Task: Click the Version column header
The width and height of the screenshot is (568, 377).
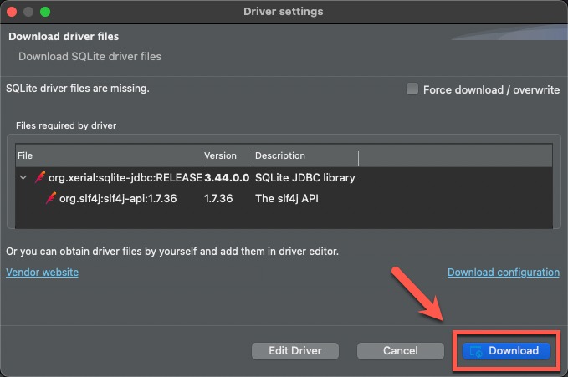Action: click(228, 155)
